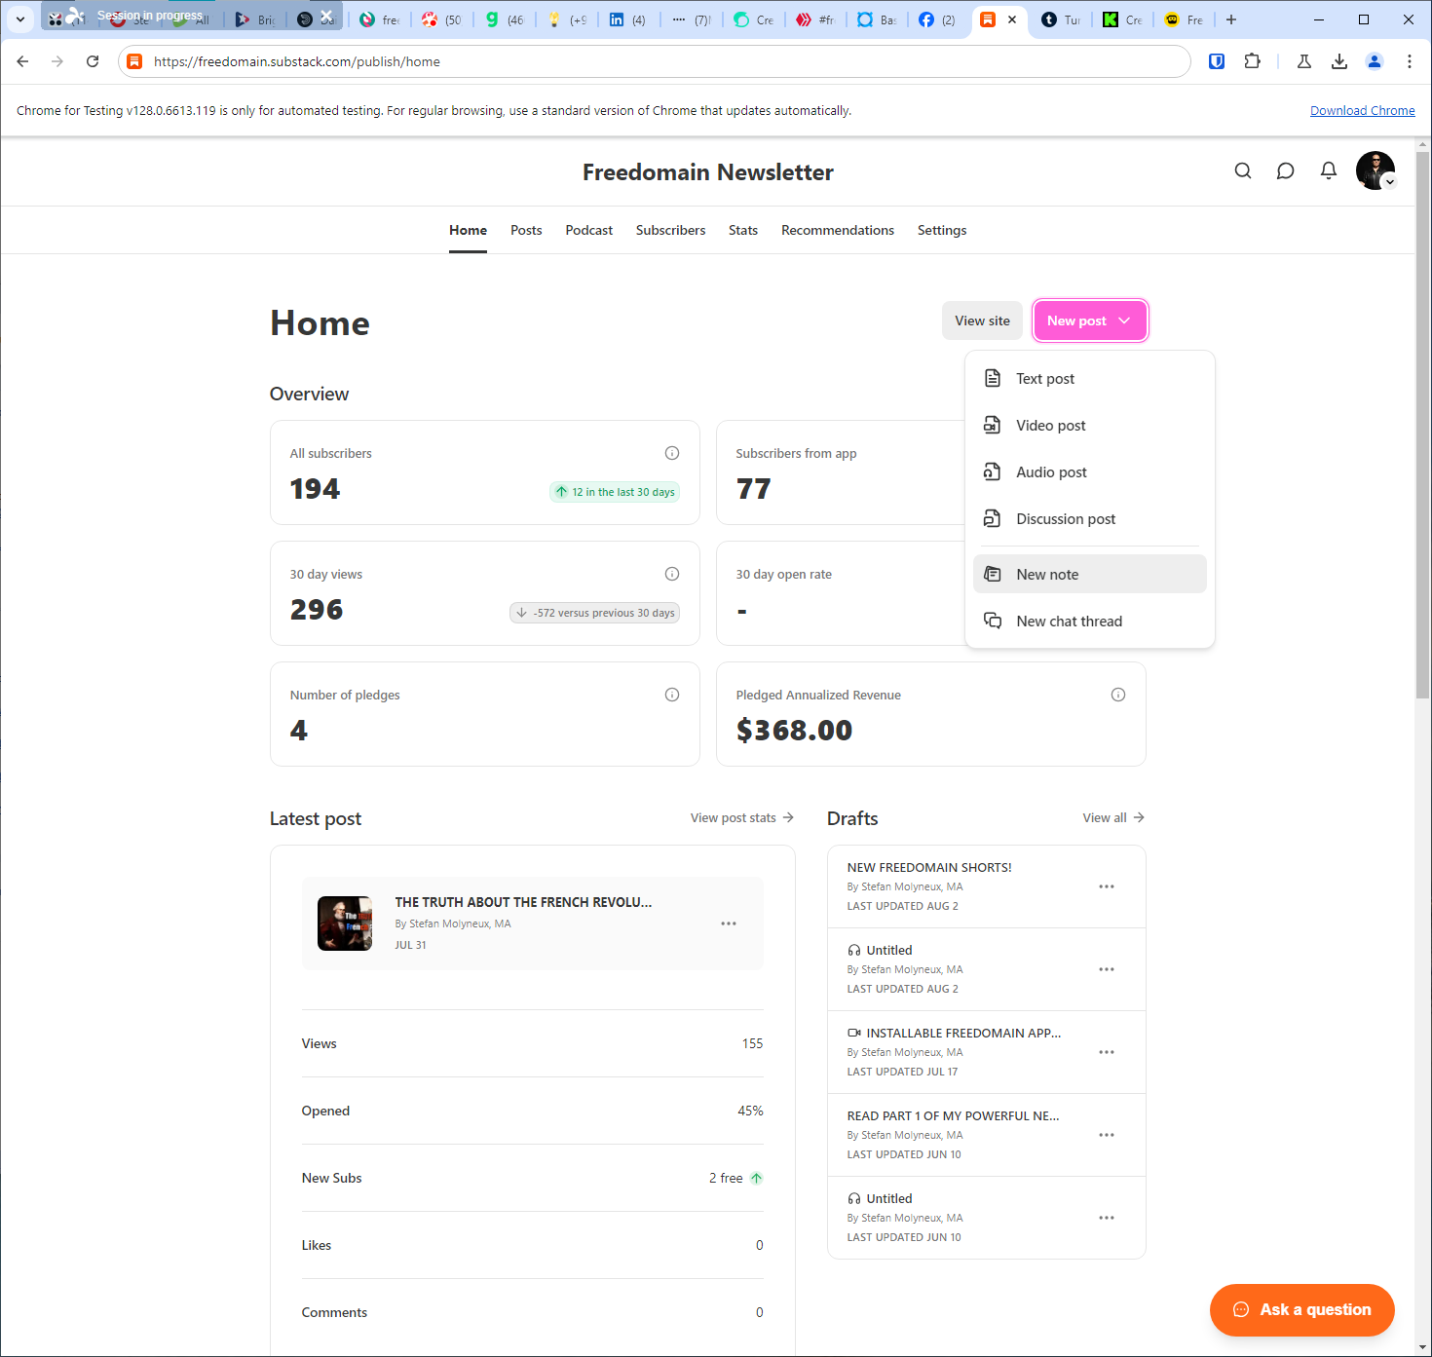Open the Chrome three-dot menu
The width and height of the screenshot is (1432, 1357).
point(1410,61)
